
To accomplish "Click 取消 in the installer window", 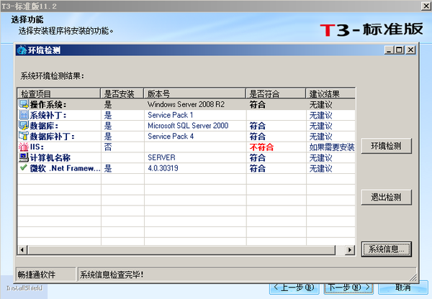I will click(402, 287).
